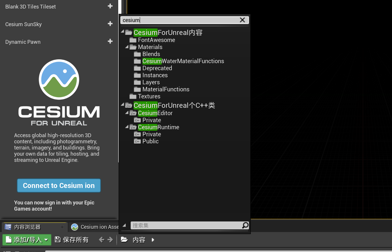This screenshot has height=252, width=392.
Task: Select the Materials folder
Action: tap(150, 47)
